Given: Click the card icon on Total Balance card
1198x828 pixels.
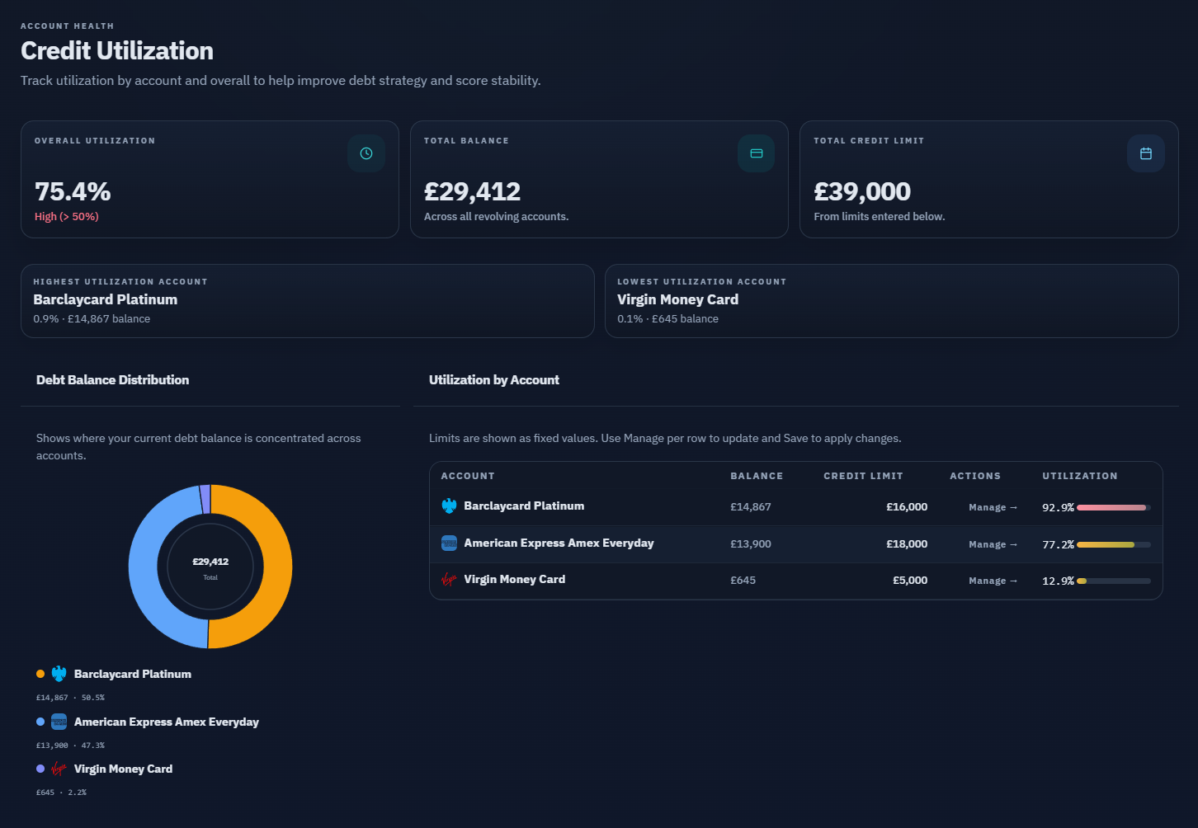Looking at the screenshot, I should pos(756,153).
